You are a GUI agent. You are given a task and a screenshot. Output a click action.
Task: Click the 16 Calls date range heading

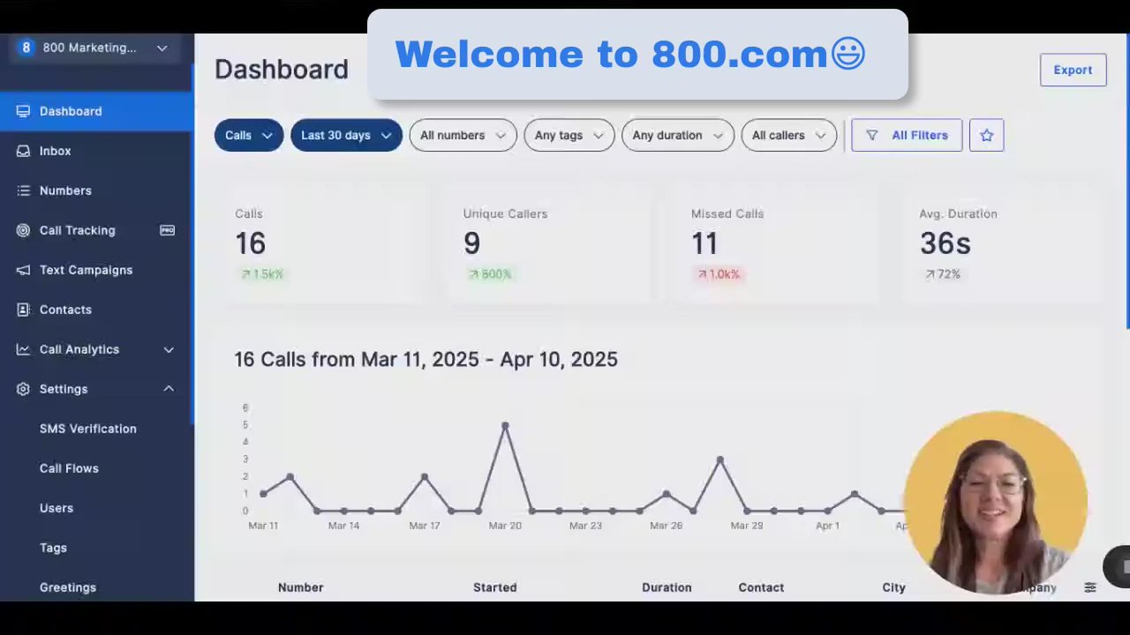tap(426, 359)
